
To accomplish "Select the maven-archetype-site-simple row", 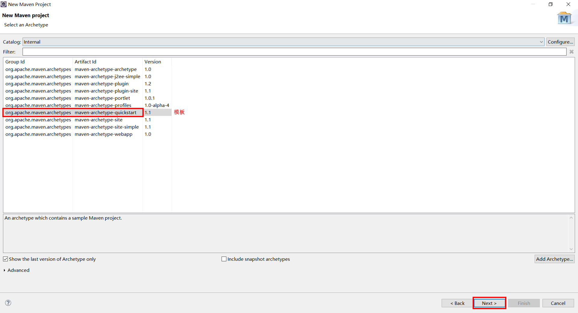I will 87,127.
